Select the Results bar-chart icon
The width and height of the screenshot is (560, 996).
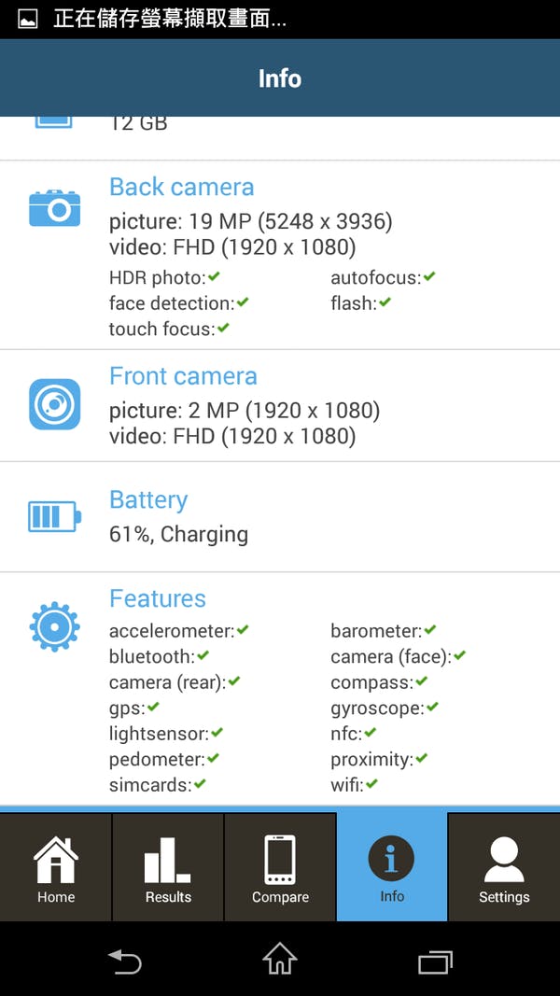(167, 857)
